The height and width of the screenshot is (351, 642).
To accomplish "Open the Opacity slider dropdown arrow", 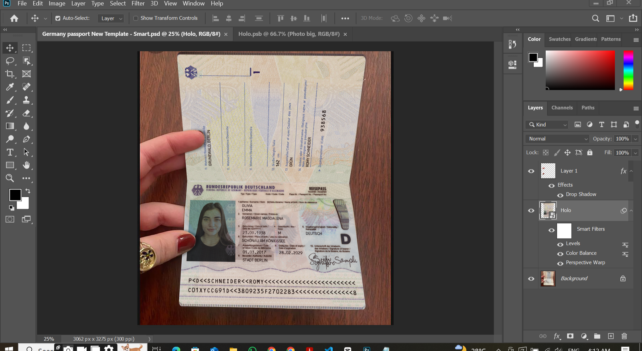I will [636, 139].
